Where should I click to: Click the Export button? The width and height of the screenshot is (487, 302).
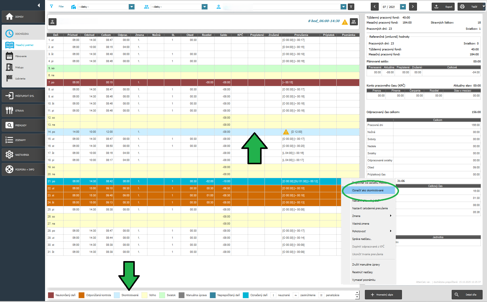(443, 6)
